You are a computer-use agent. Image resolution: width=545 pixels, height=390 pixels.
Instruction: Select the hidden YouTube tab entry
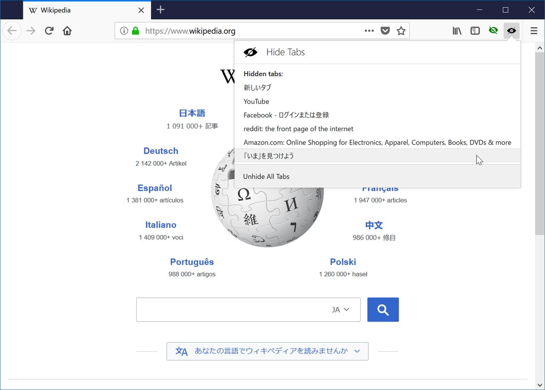pos(256,101)
